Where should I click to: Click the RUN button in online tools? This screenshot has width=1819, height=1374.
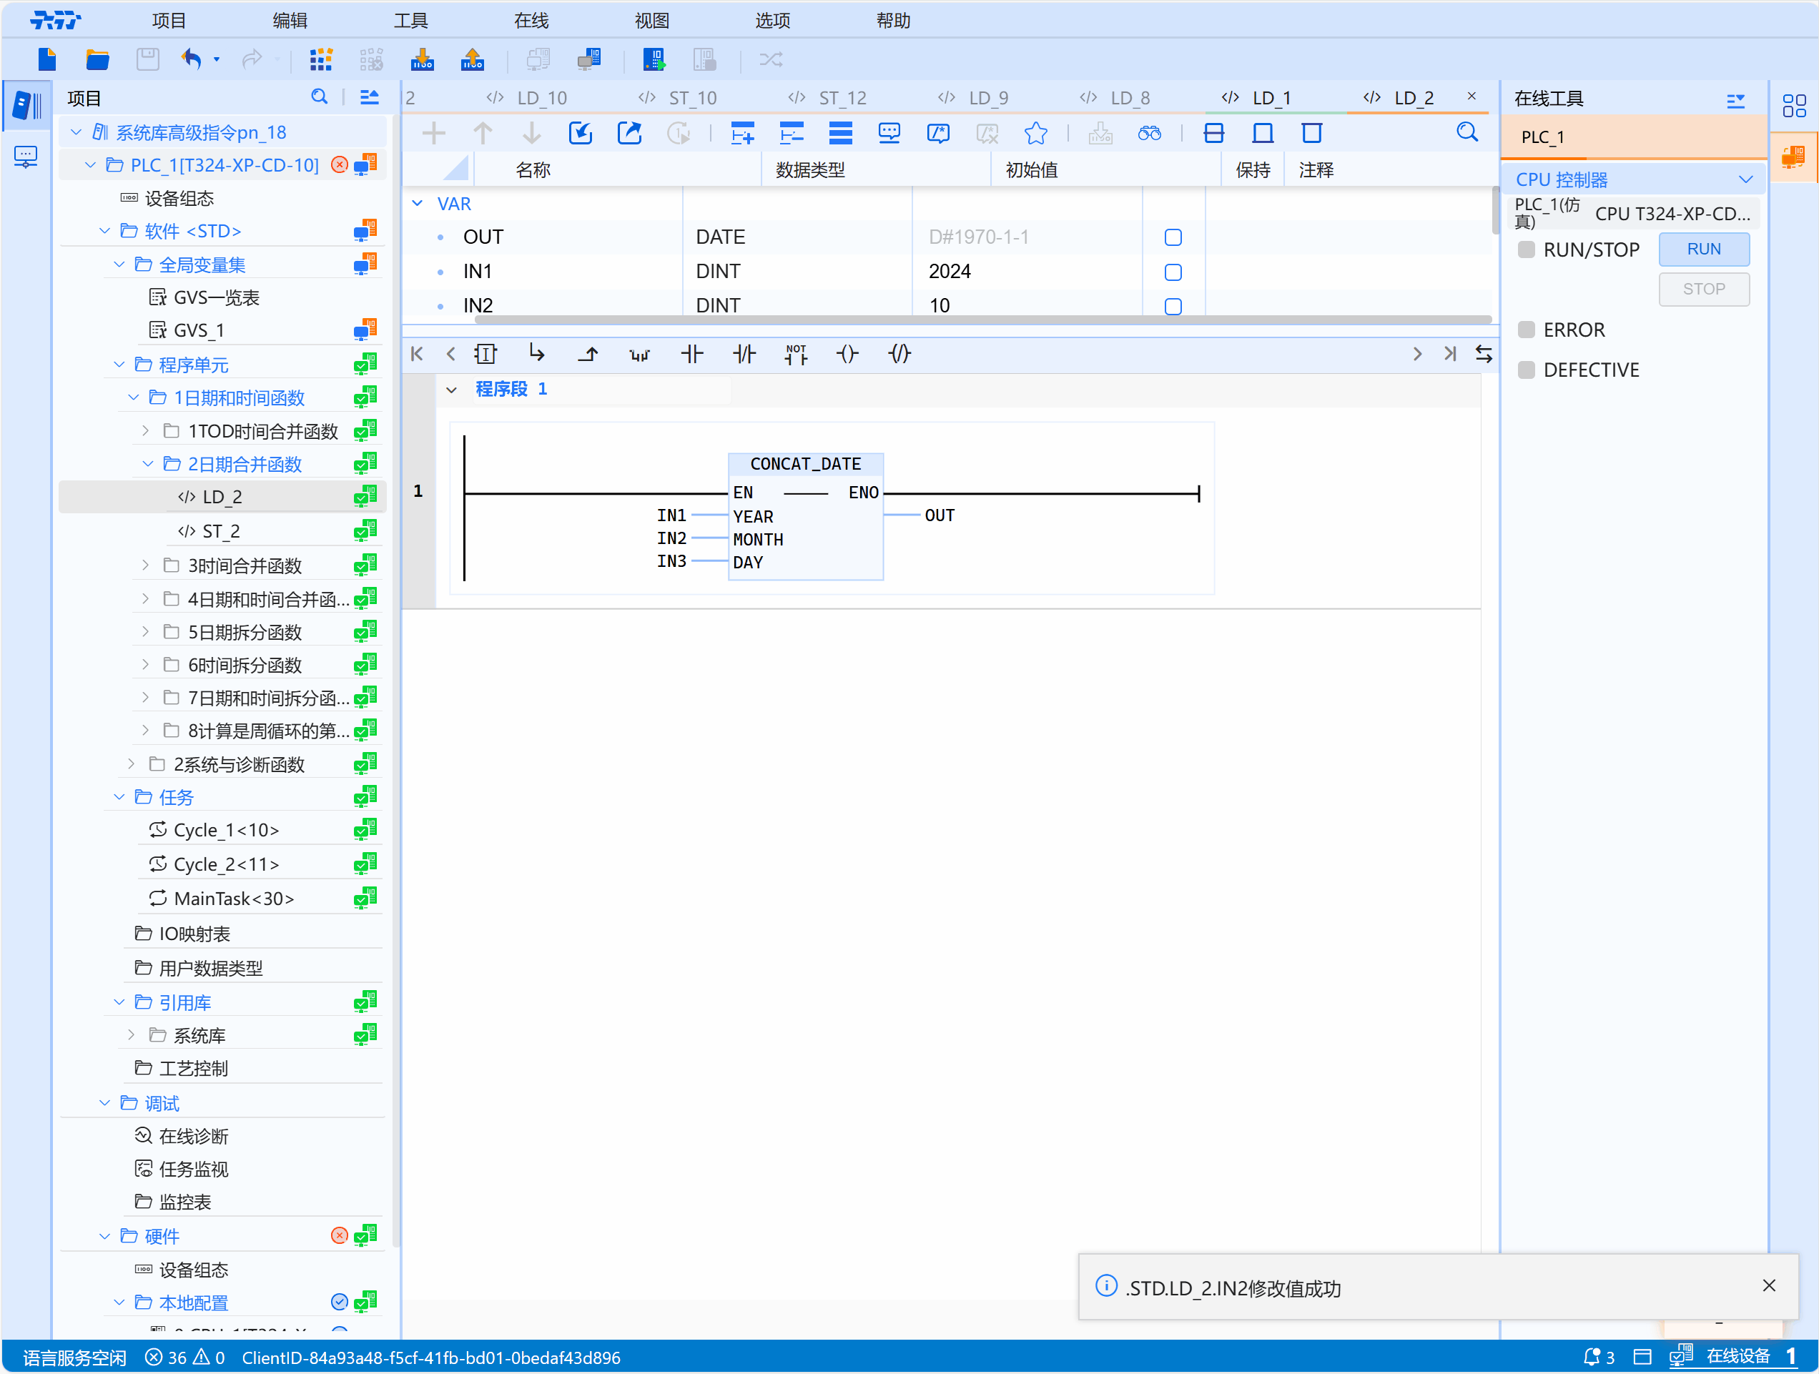pyautogui.click(x=1704, y=249)
